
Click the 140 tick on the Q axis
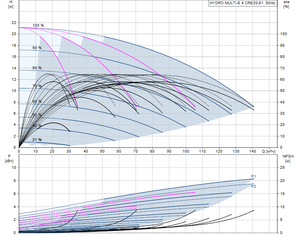(253, 151)
